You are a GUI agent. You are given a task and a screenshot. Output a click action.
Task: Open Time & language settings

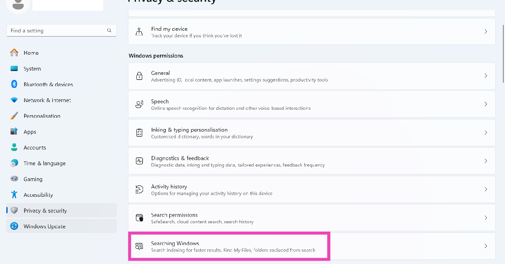[45, 163]
